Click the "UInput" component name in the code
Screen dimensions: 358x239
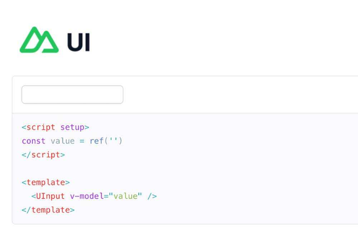coord(50,196)
